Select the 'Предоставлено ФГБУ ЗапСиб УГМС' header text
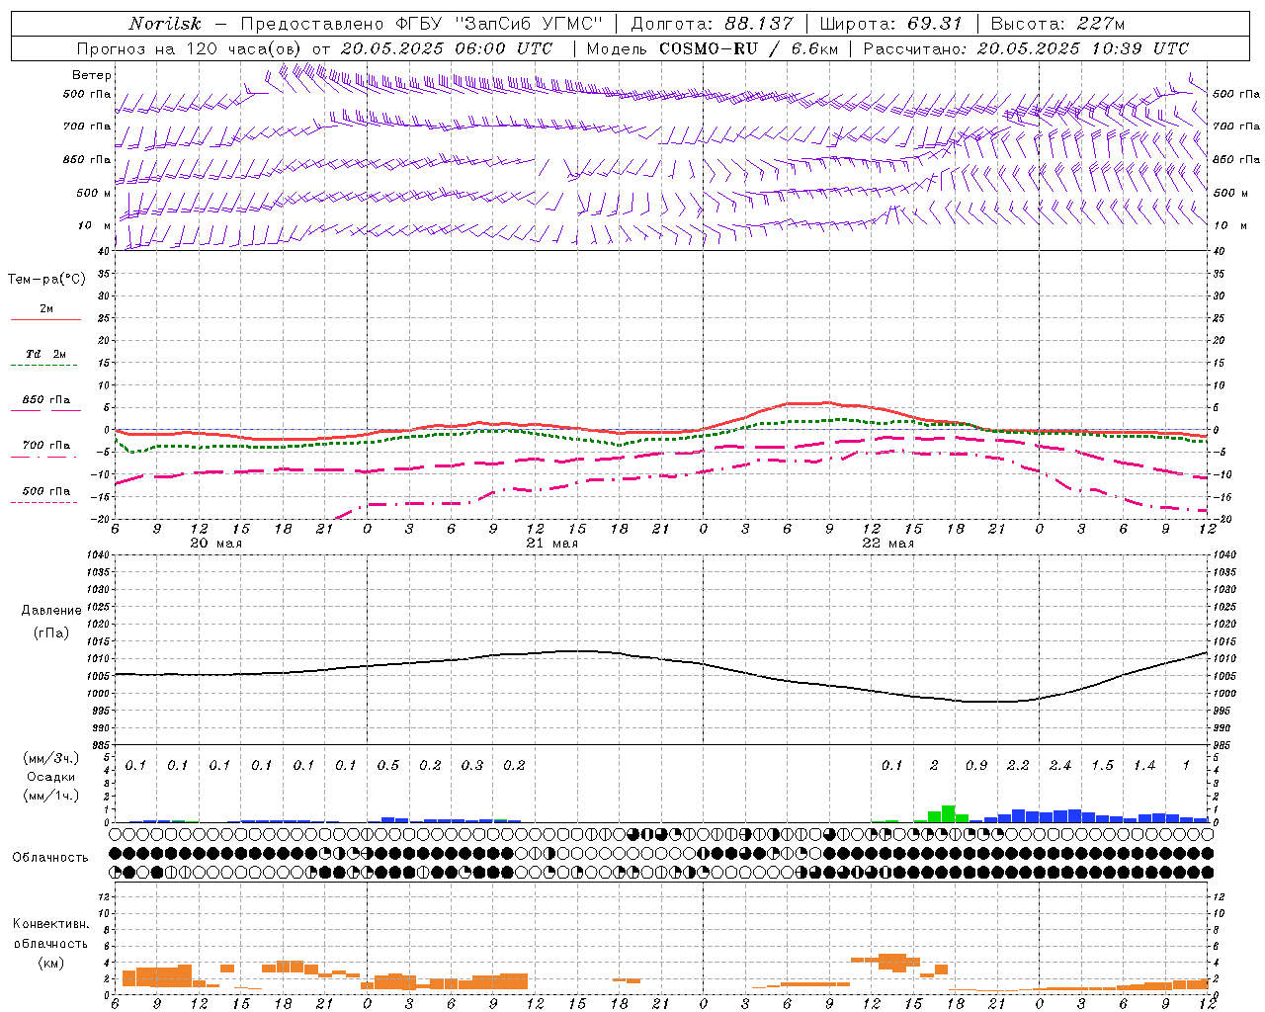Screen dimensions: 1265x1012 [x=422, y=24]
